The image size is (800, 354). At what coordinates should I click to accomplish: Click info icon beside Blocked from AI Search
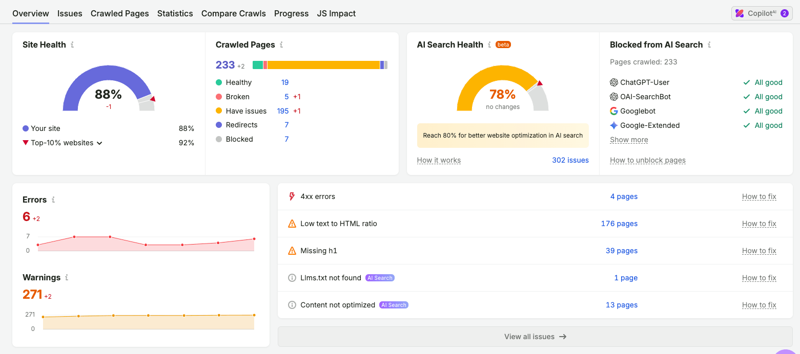click(x=709, y=45)
